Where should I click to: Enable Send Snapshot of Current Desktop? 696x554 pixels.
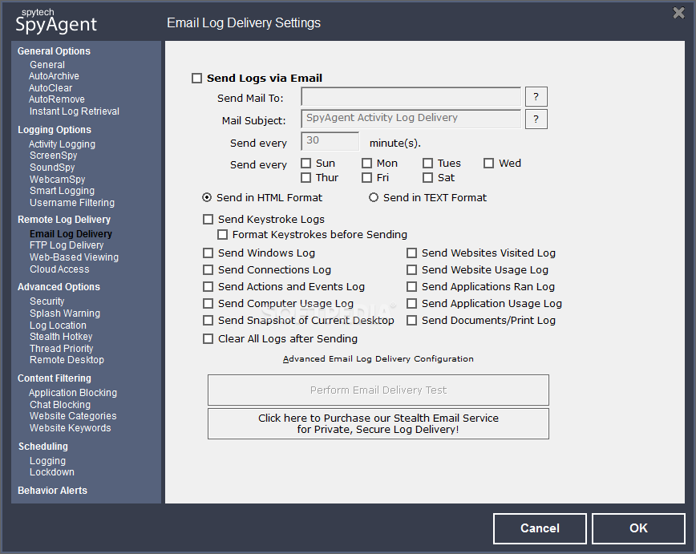click(x=208, y=321)
